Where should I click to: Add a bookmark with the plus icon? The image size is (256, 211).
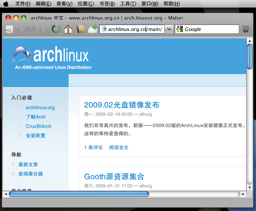pyautogui.click(x=93, y=29)
